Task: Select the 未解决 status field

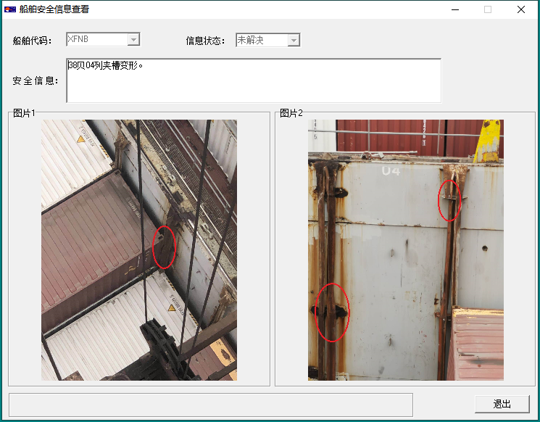Action: click(x=261, y=40)
